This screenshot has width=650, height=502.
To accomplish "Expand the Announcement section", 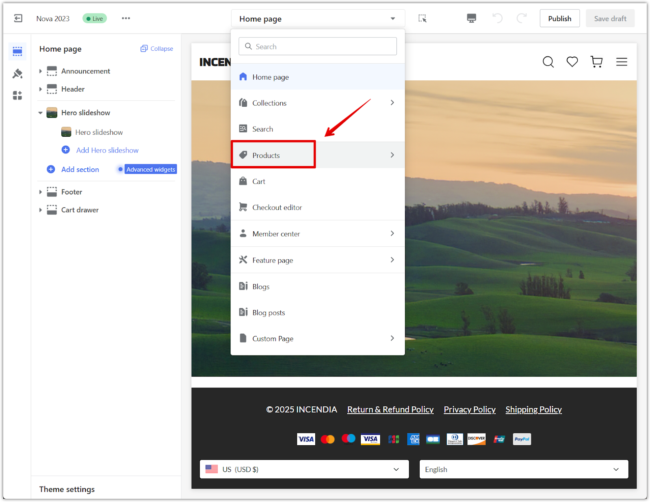I will click(41, 71).
